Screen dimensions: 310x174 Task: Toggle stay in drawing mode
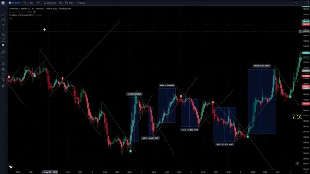3,69
